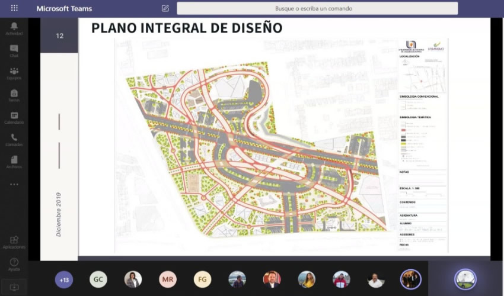
Task: Select the GC participant avatar
Action: click(98, 279)
